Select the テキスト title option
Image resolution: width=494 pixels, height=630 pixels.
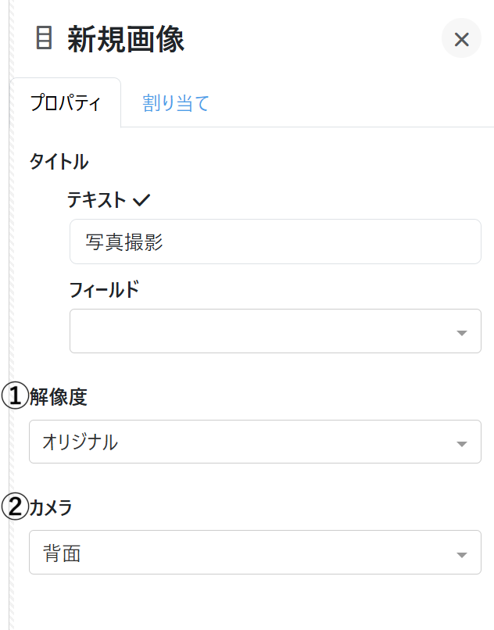[96, 200]
